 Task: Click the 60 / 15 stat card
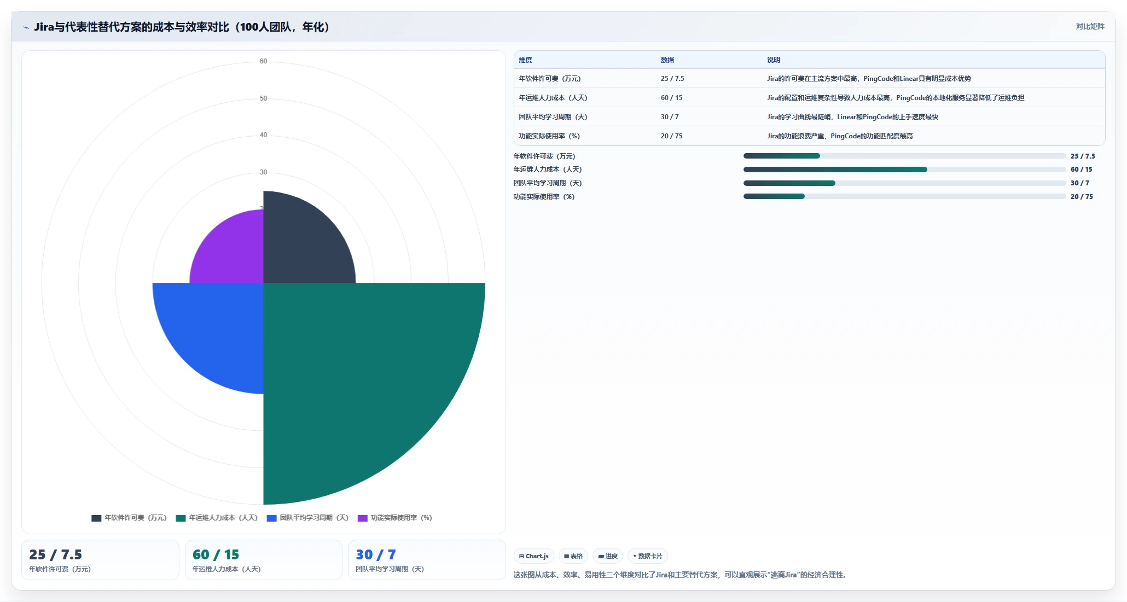tap(264, 560)
